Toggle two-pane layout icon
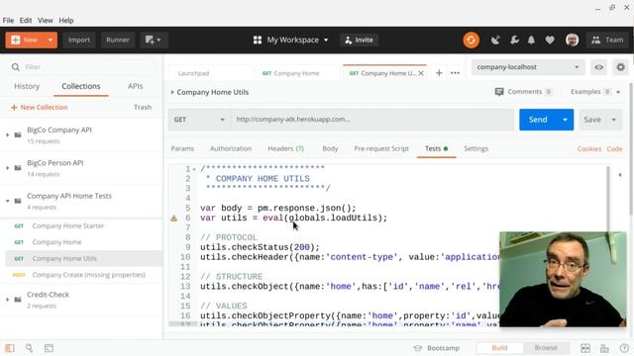Image resolution: width=634 pixels, height=356 pixels. point(585,348)
